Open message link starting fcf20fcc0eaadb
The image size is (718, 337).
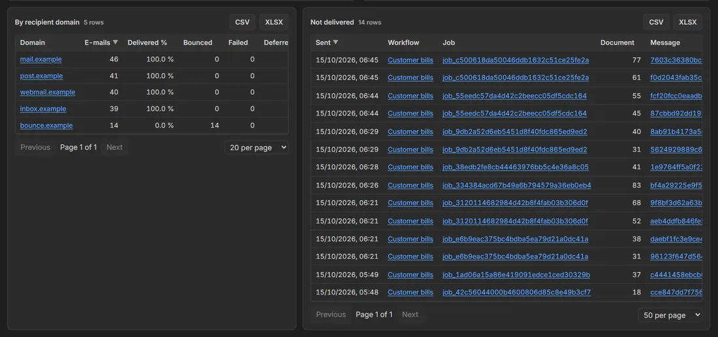point(676,96)
